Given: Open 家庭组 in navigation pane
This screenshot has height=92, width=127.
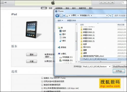Looking at the screenshot, I should [x=62, y=47].
